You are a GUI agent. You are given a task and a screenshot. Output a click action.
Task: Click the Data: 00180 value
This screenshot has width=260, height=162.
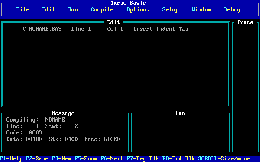coord(24,139)
